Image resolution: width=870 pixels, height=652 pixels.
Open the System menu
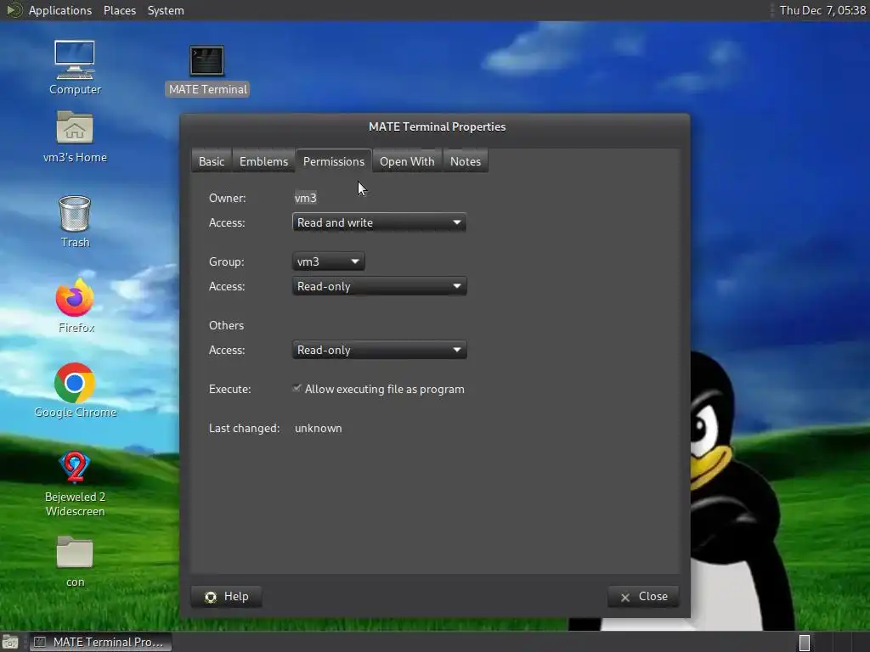click(166, 10)
